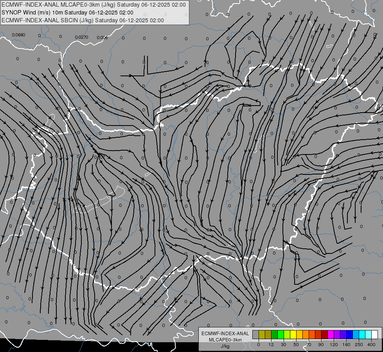This screenshot has width=383, height=352.
Task: Click the 400 tick label on legend scale
Action: click(371, 345)
